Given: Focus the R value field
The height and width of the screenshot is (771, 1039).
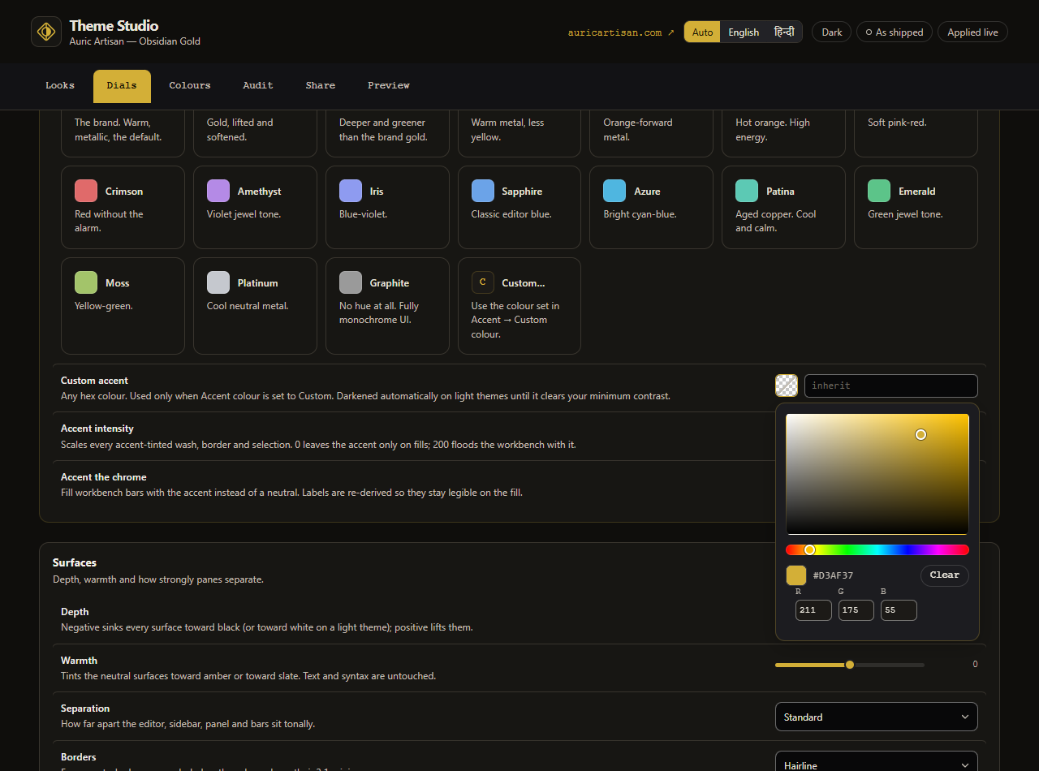Looking at the screenshot, I should click(x=813, y=610).
